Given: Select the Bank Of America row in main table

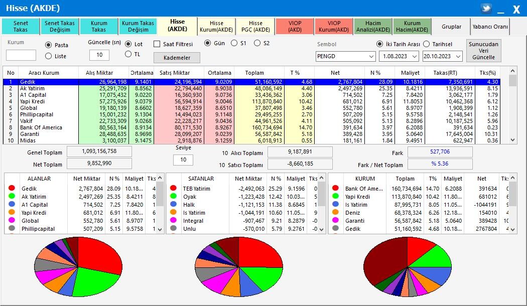Looking at the screenshot, I should point(251,127).
